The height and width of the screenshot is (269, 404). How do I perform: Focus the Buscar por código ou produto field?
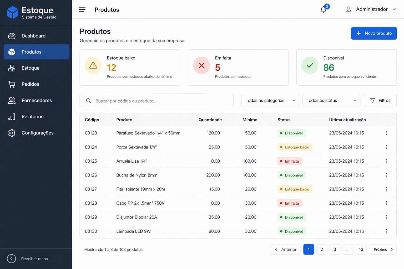click(158, 101)
